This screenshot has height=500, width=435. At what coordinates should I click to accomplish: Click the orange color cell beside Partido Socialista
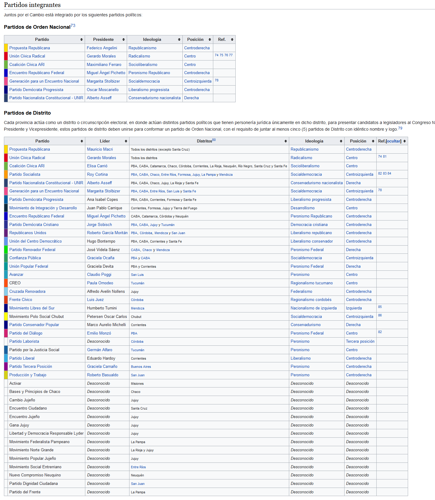[6, 175]
